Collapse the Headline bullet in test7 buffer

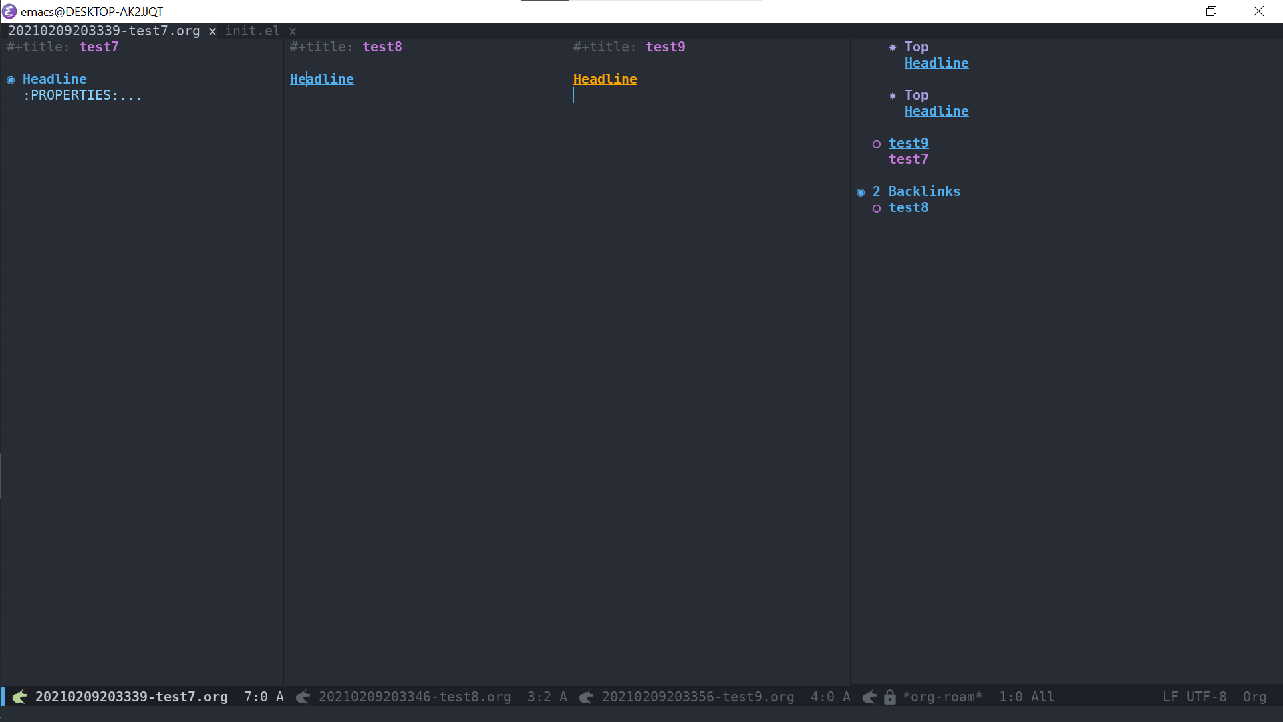[x=11, y=80]
